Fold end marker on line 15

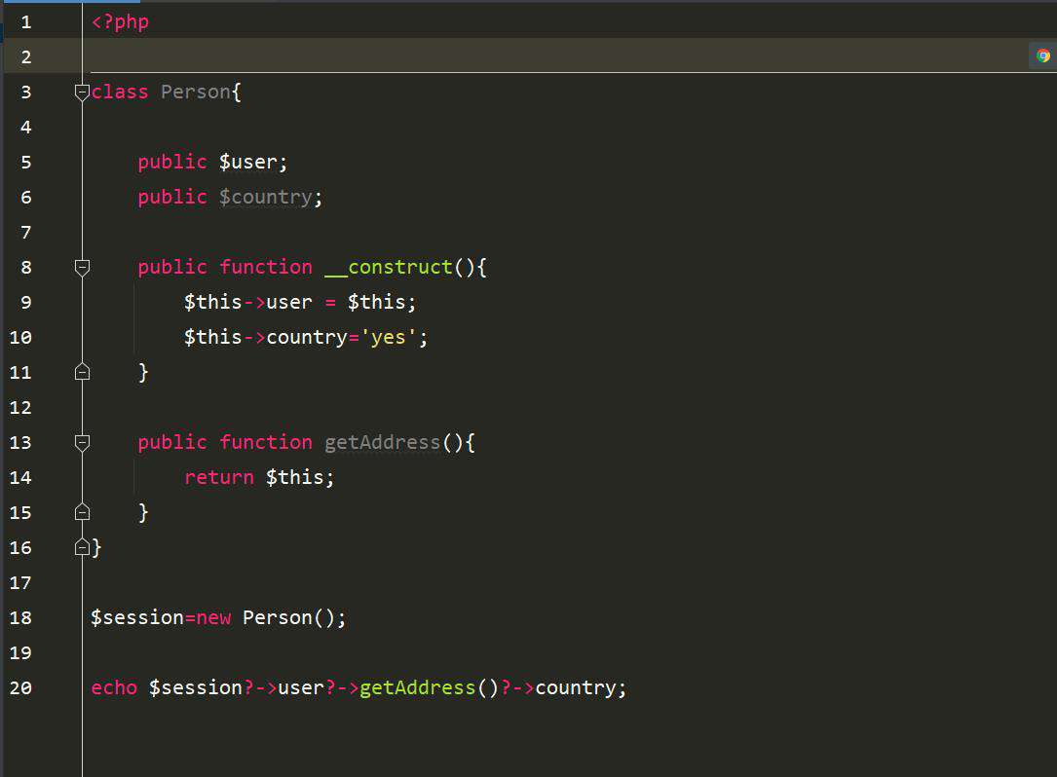[x=82, y=511]
